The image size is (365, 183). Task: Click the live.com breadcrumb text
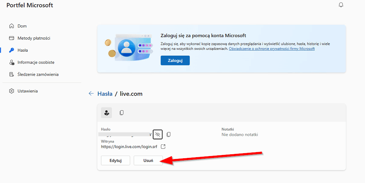pyautogui.click(x=131, y=94)
